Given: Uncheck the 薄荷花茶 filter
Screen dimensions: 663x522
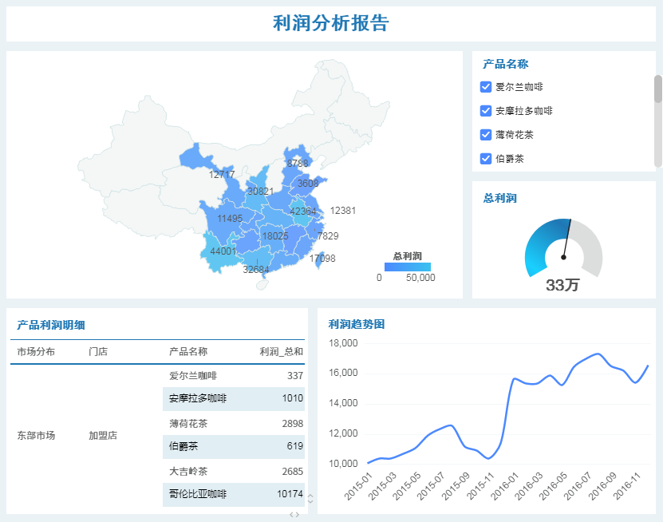Looking at the screenshot, I should 485,135.
